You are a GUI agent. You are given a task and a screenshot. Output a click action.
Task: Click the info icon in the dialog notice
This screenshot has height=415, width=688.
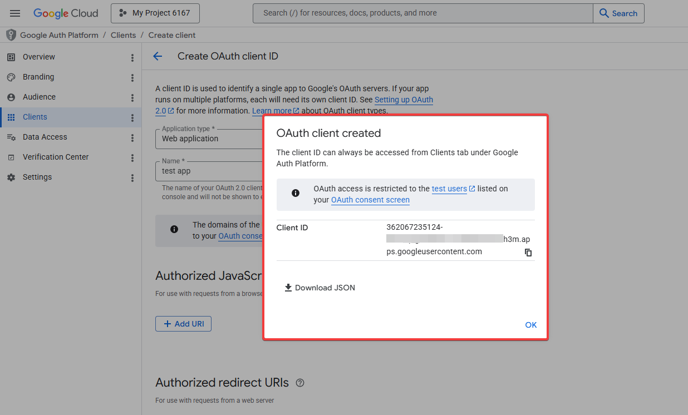click(x=296, y=193)
